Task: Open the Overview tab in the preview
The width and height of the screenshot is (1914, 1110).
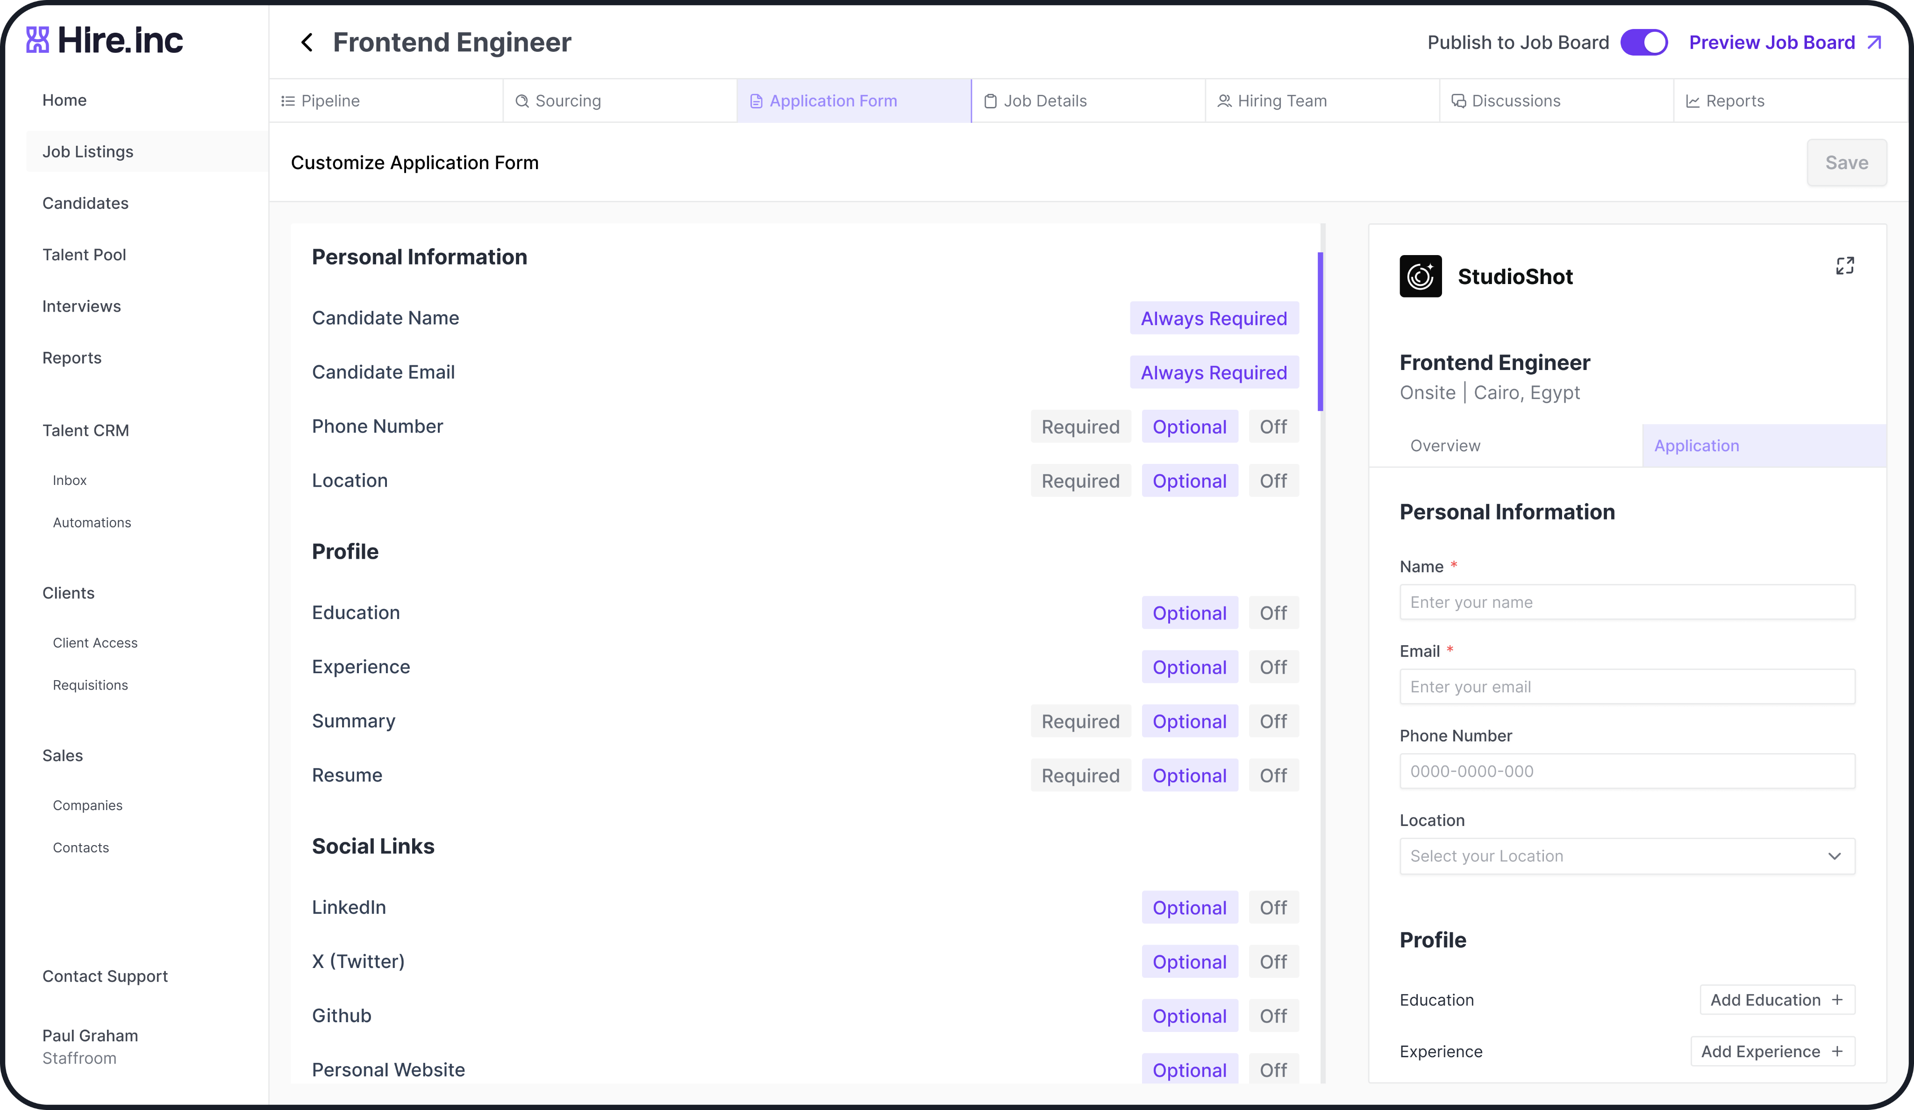Action: [1445, 446]
